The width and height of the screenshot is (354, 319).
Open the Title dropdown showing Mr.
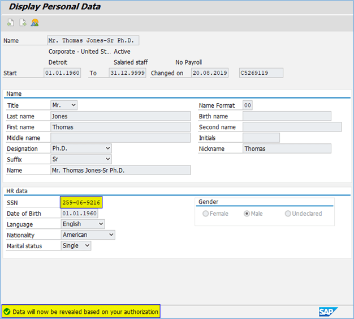64,105
